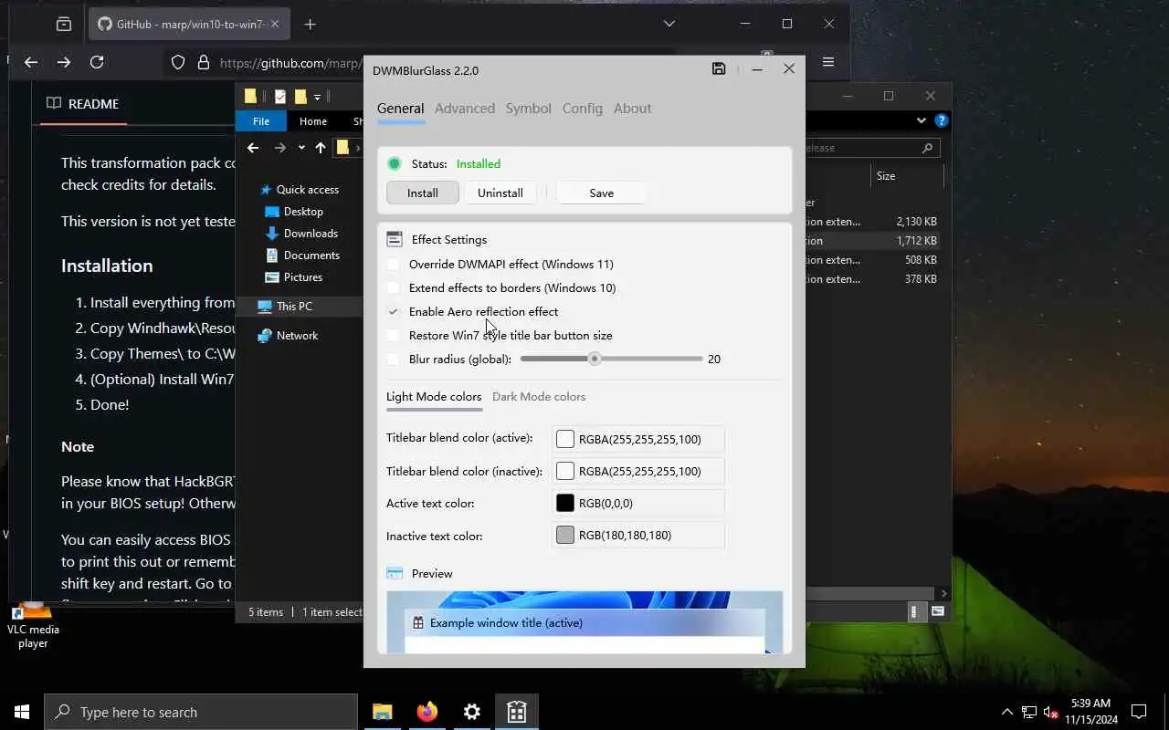Open the File menu in Explorer
The height and width of the screenshot is (730, 1169).
(x=261, y=120)
